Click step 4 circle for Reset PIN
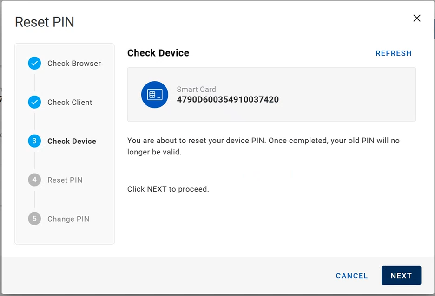 point(34,180)
